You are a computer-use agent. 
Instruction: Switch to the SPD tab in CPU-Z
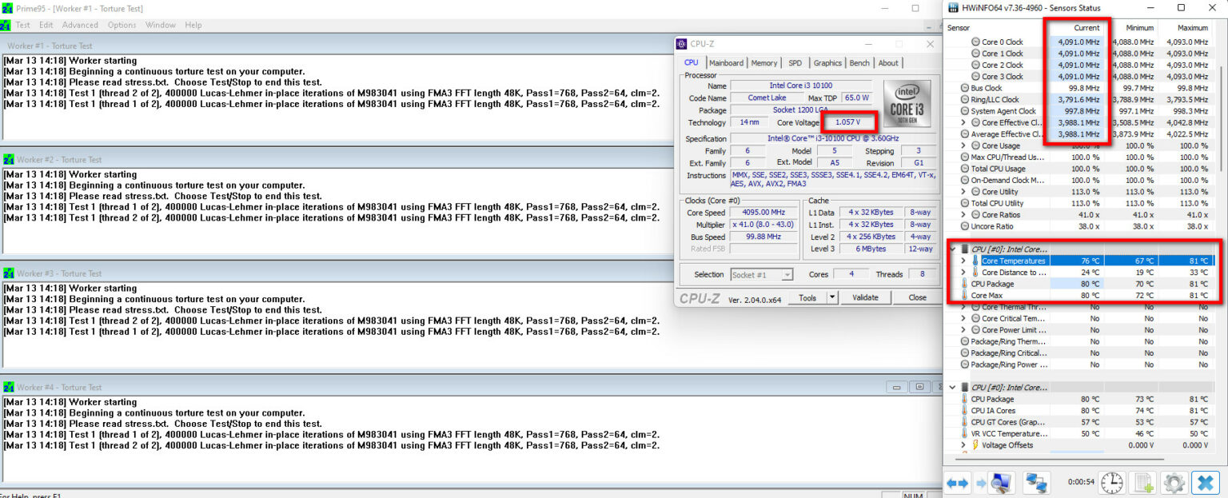coord(795,62)
